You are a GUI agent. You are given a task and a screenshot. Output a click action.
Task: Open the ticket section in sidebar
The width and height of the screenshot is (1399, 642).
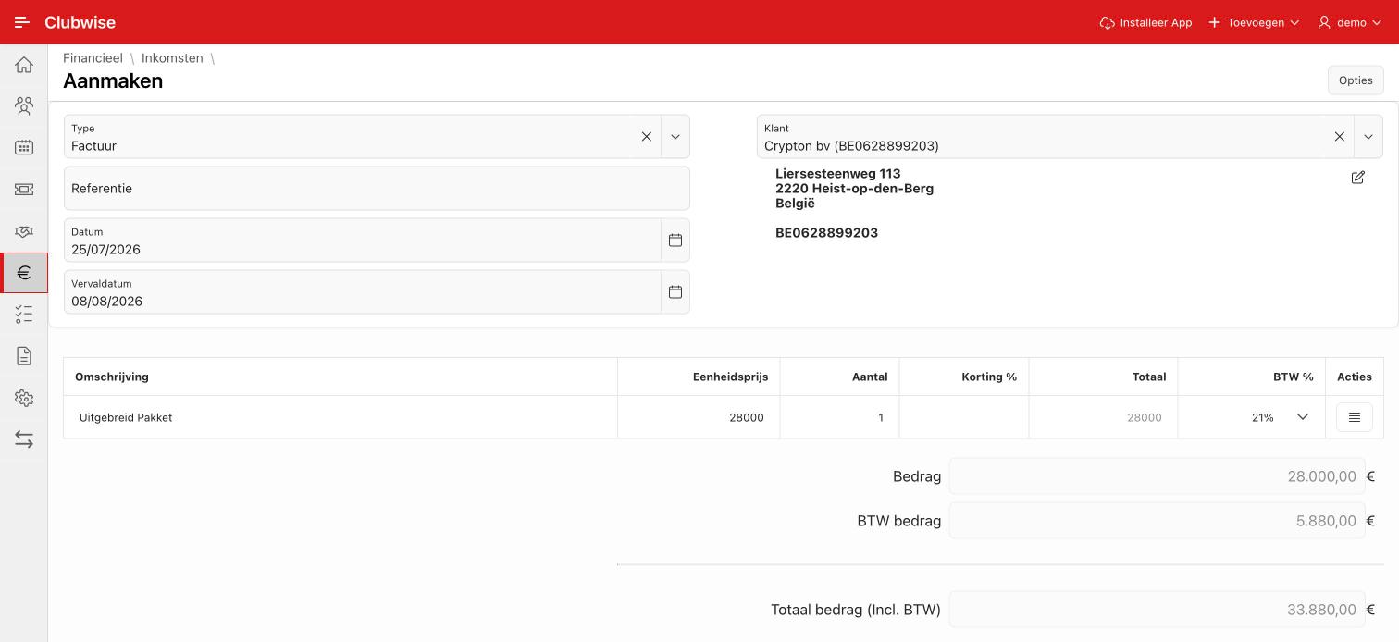[24, 190]
